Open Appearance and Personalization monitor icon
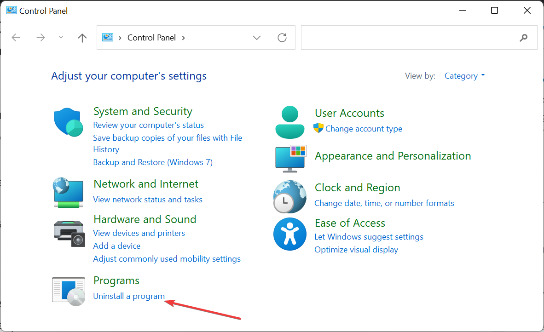544x332 pixels. tap(290, 159)
